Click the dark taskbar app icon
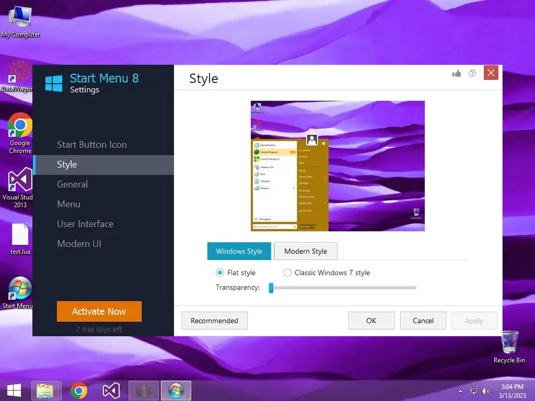 point(144,391)
